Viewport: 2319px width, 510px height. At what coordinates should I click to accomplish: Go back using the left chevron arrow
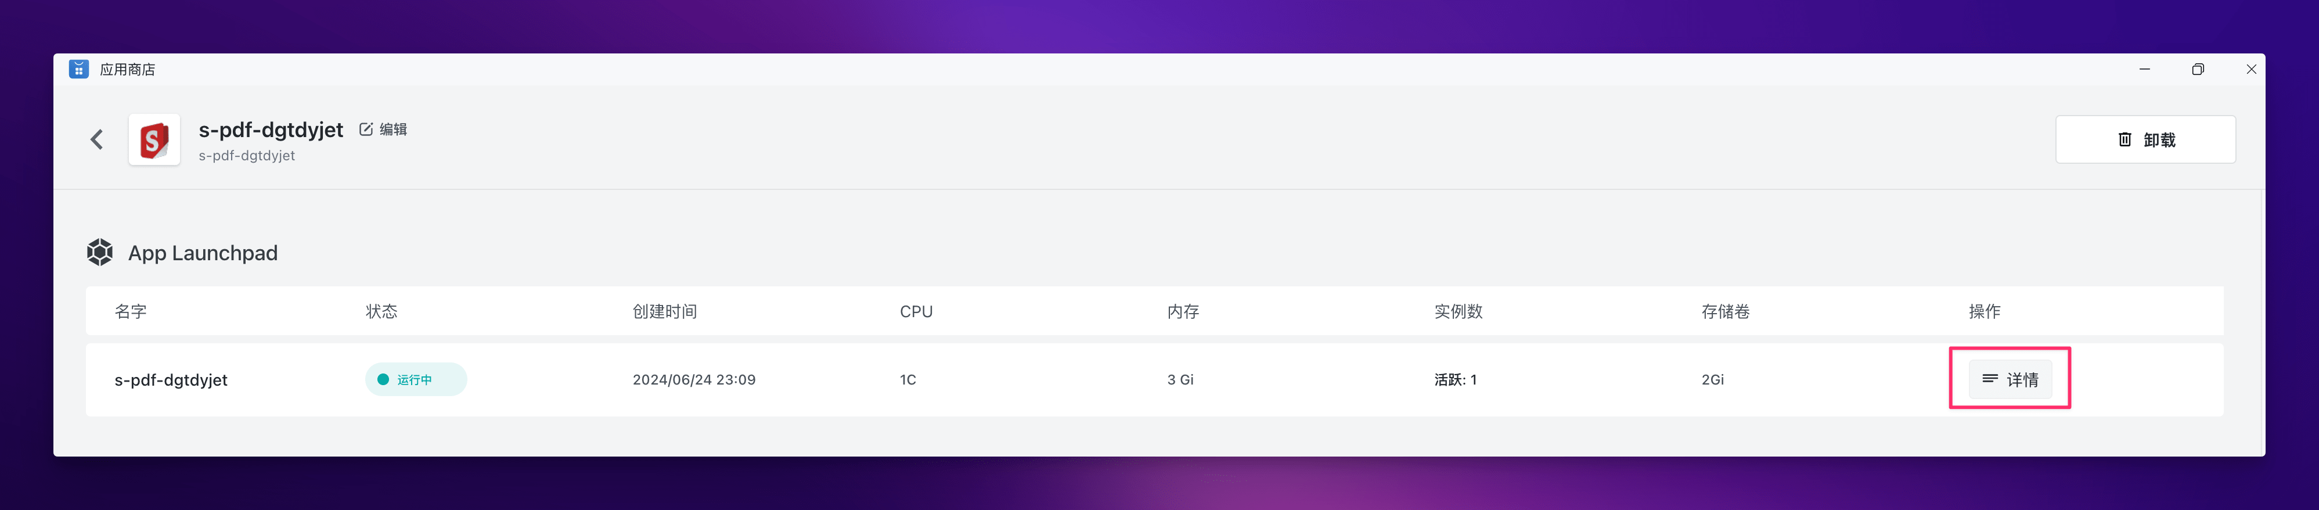[x=97, y=139]
